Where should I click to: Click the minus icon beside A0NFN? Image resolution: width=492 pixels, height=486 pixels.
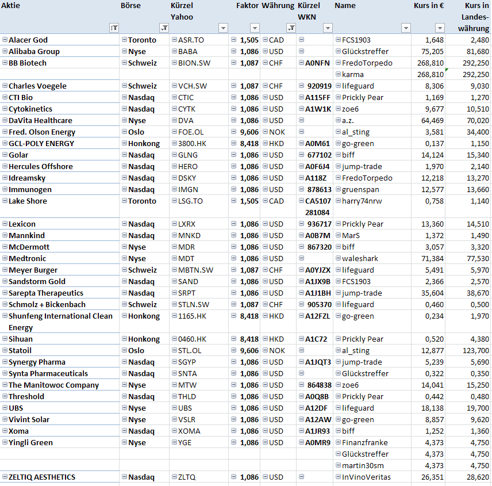(301, 63)
